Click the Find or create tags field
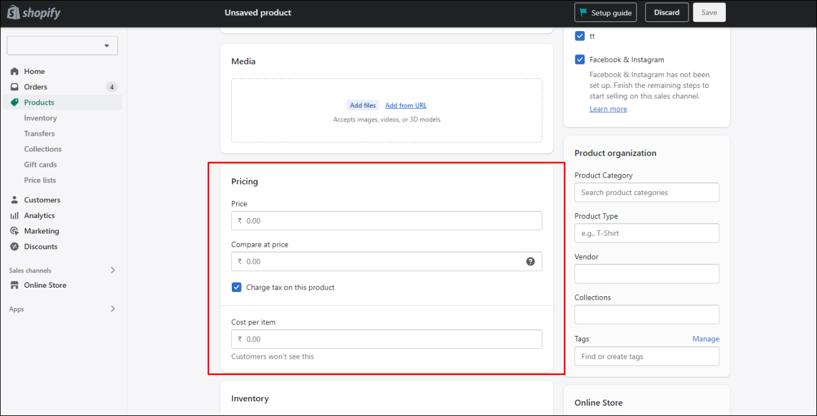Viewport: 817px width, 416px height. click(647, 357)
